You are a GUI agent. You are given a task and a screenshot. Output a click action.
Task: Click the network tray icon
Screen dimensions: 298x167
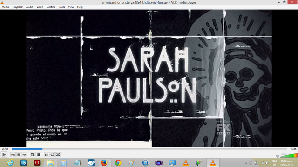(262, 163)
